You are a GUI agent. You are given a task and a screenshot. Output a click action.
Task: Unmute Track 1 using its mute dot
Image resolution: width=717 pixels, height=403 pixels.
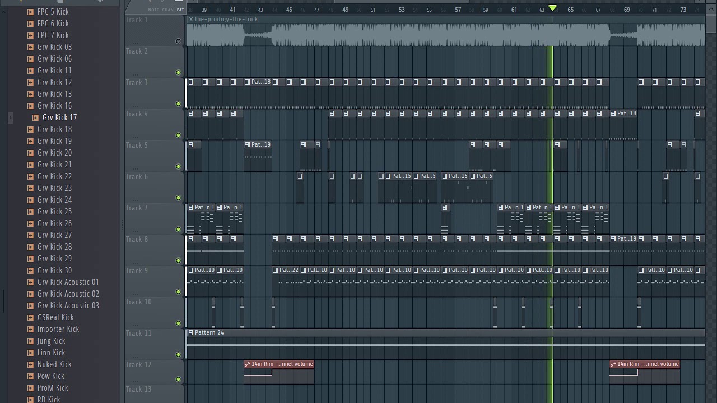click(x=179, y=41)
